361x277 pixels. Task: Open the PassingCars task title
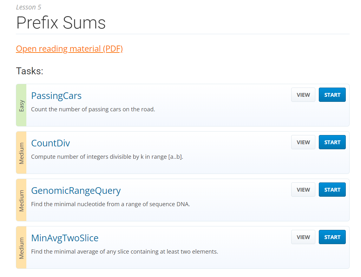(x=56, y=96)
